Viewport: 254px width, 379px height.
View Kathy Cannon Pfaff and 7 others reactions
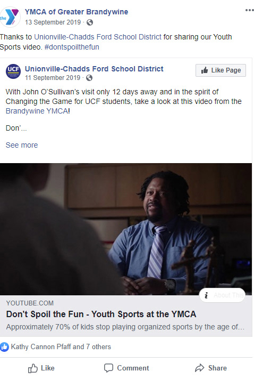click(61, 347)
